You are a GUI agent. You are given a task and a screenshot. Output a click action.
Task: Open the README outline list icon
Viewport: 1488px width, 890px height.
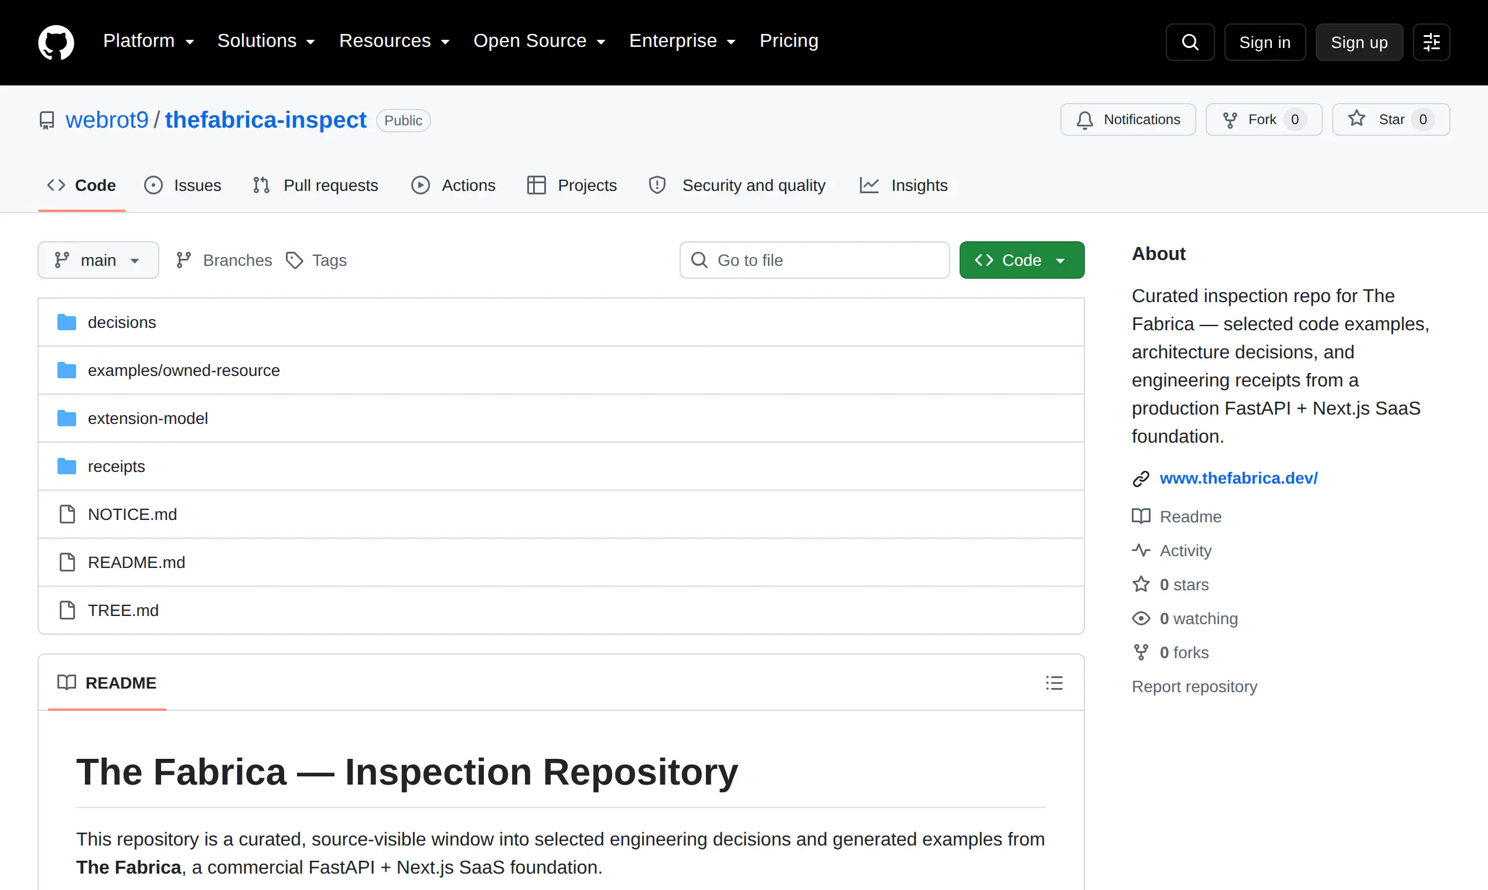[1054, 683]
